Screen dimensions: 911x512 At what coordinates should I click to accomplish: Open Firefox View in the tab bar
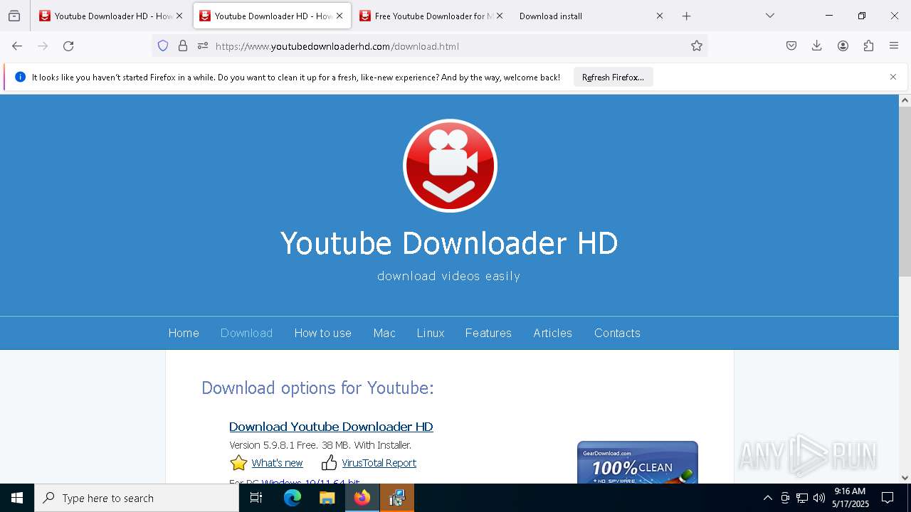click(x=14, y=16)
